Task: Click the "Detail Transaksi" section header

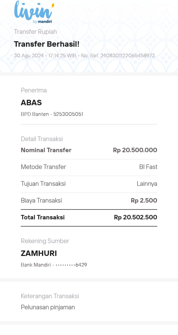Action: point(42,139)
